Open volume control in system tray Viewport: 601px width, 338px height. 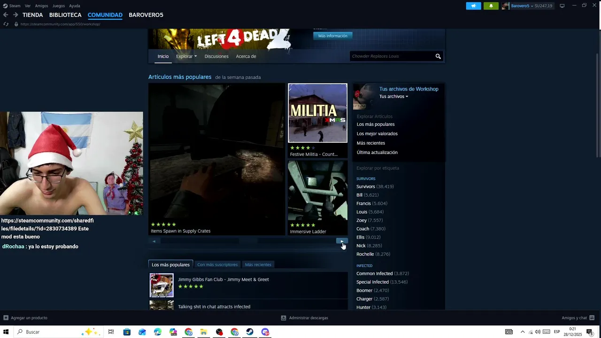coord(538,332)
